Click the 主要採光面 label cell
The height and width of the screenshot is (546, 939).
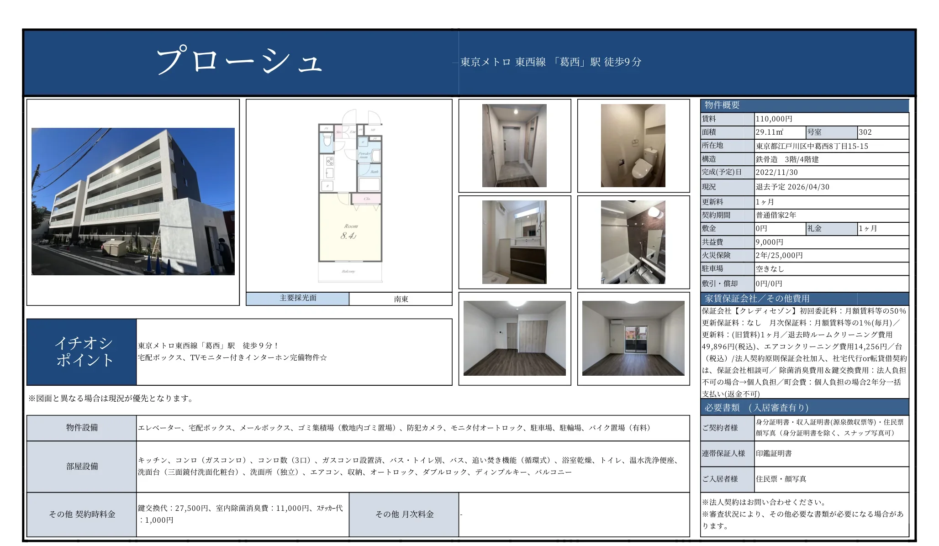point(298,298)
